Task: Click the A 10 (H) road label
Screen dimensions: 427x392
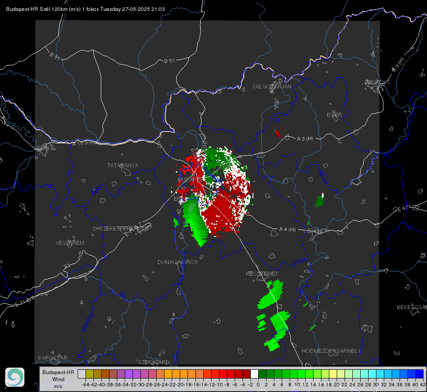Action: pos(82,142)
